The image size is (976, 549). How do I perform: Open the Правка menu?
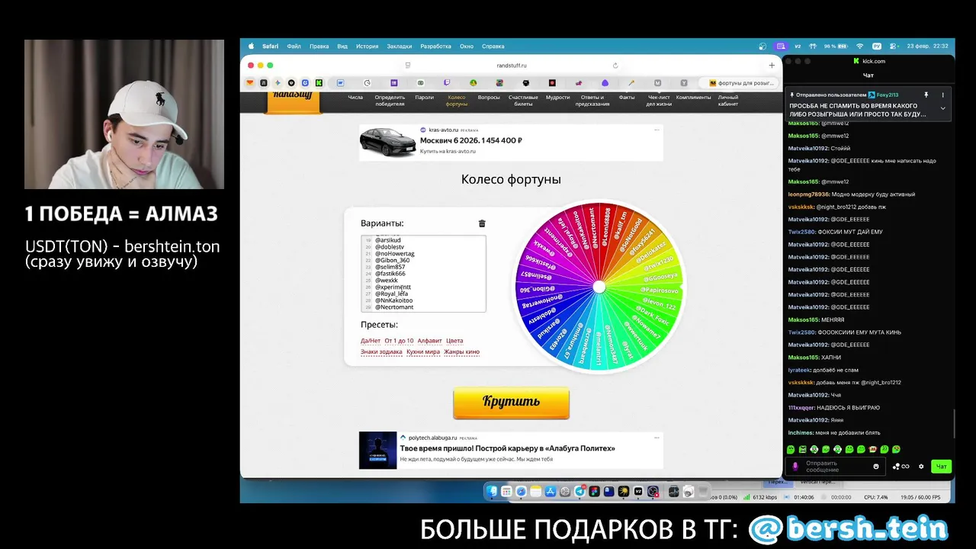[x=319, y=47]
